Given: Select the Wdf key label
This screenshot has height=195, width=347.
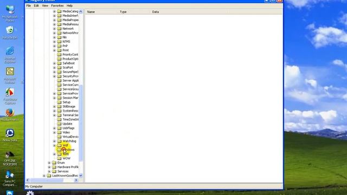Looking at the screenshot, I should (65, 145).
